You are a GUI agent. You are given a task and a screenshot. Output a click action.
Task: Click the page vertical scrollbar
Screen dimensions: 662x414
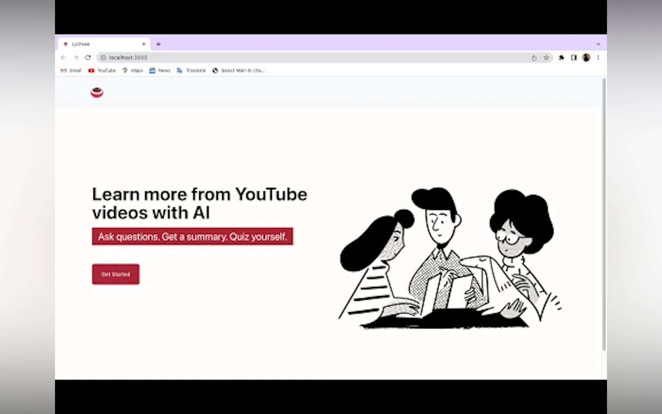(604, 214)
